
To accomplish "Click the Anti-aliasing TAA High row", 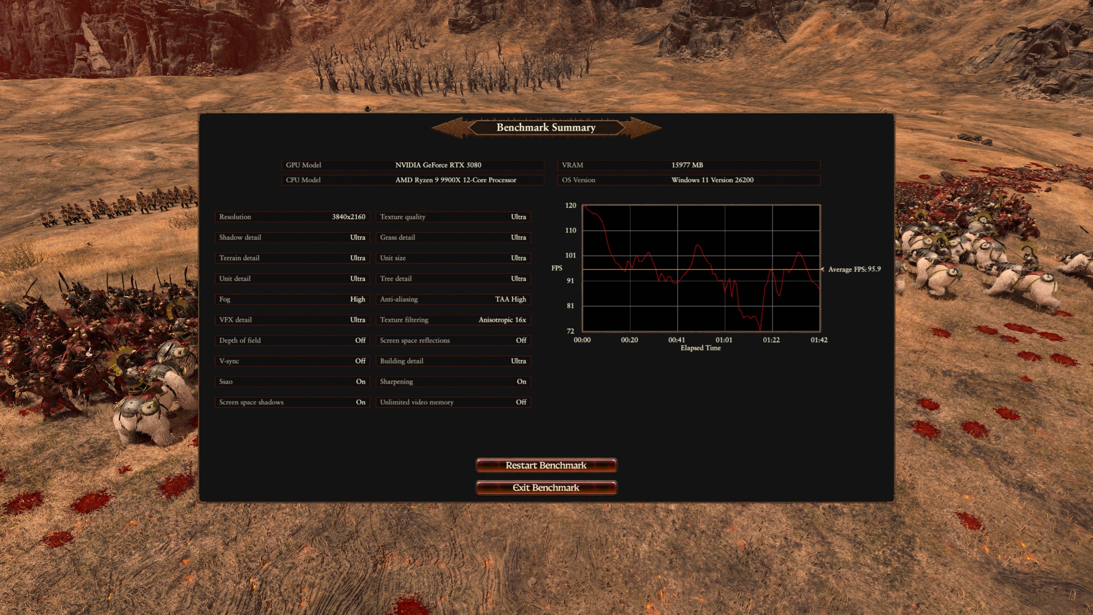I will (453, 299).
